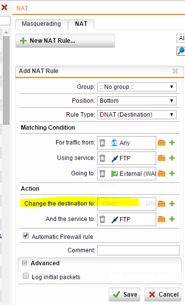This screenshot has height=305, width=185.
Task: Remove Any with its trash icon
Action: (102, 143)
